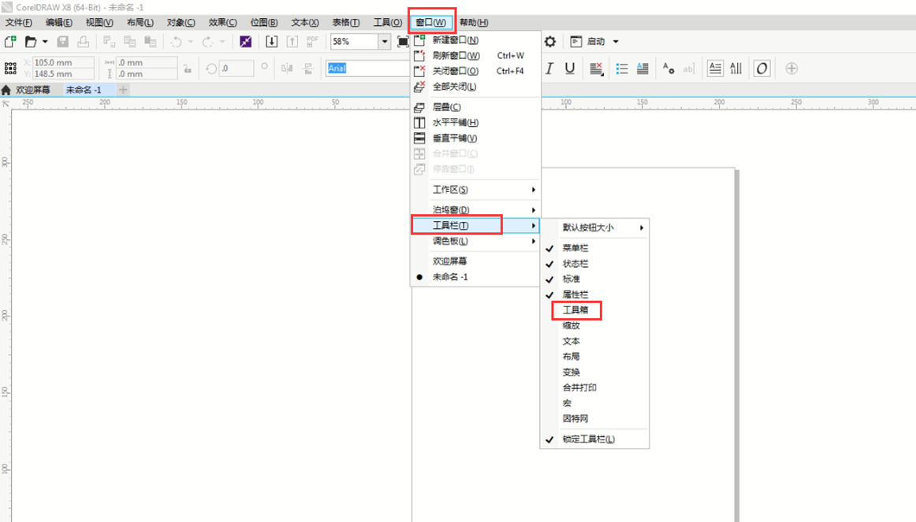Click the Import icon in the standard toolbar

(271, 42)
